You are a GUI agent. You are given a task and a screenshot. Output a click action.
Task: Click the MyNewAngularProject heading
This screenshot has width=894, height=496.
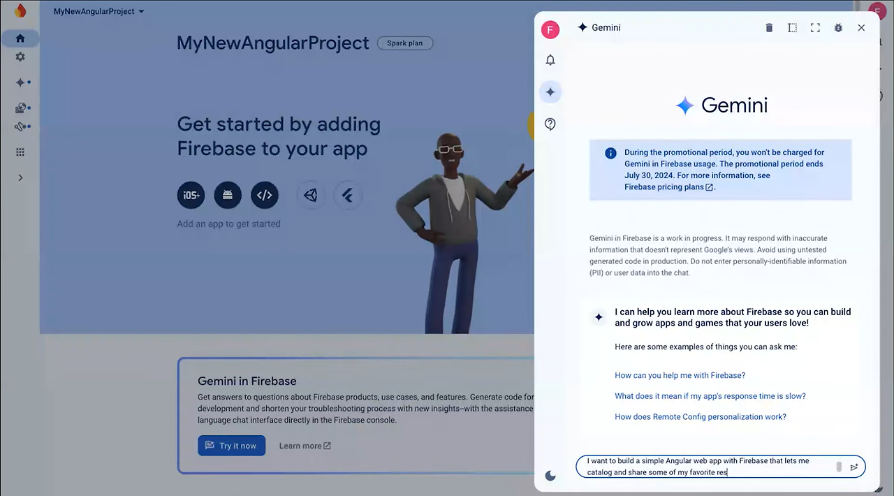pos(272,43)
